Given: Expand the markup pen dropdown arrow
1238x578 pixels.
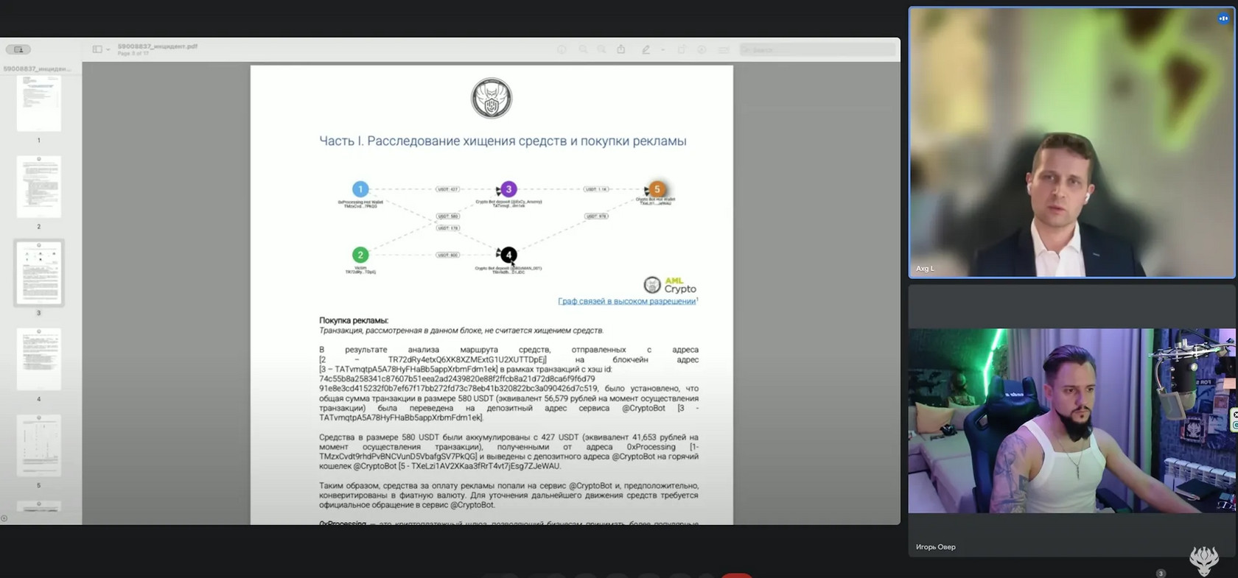Looking at the screenshot, I should pos(662,50).
